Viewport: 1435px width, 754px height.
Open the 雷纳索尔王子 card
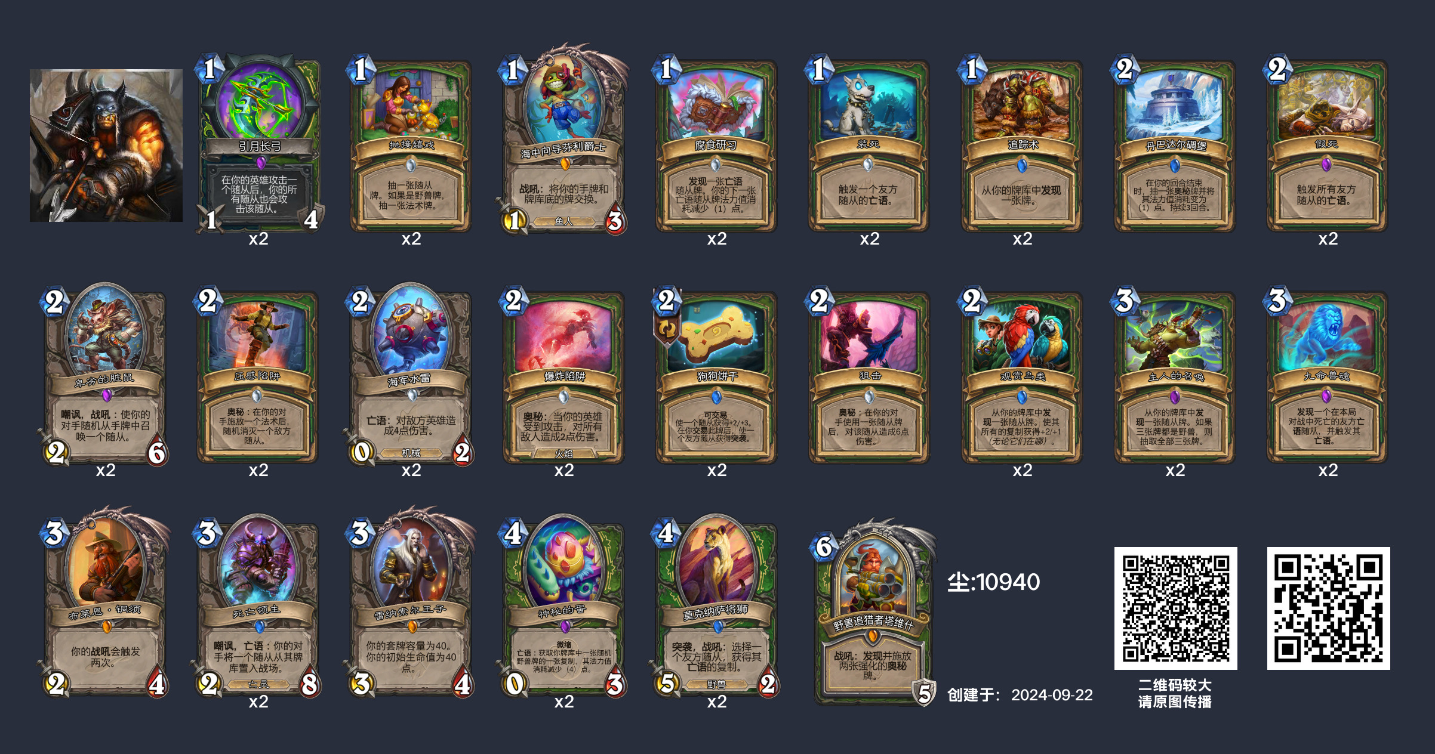[411, 603]
